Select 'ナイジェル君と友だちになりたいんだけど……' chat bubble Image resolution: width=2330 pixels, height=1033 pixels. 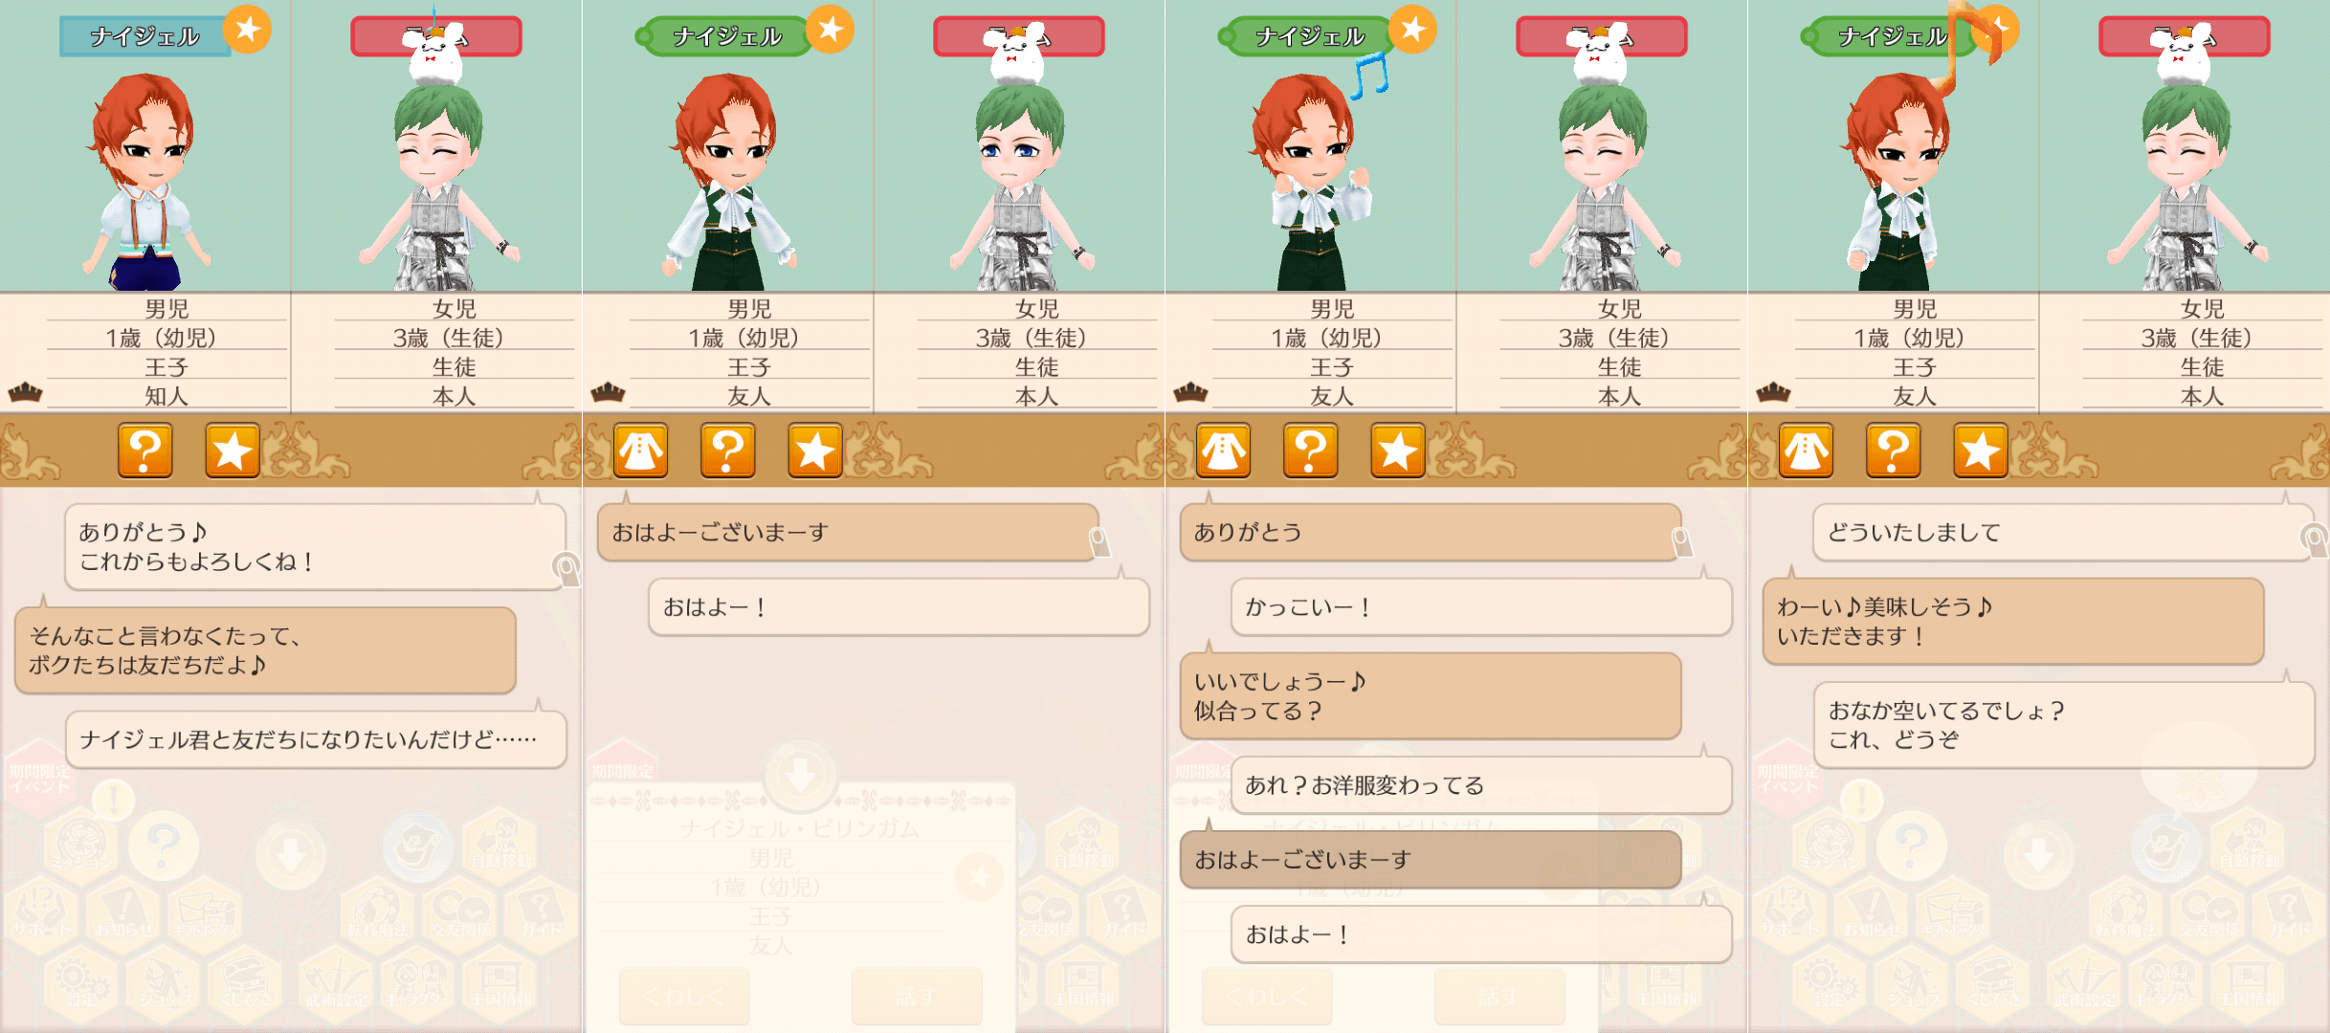(316, 739)
